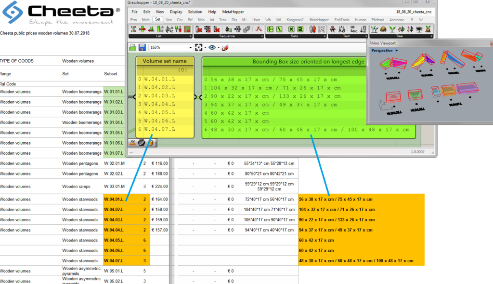Select the Graft Tree sapling icon

[x=374, y=29]
